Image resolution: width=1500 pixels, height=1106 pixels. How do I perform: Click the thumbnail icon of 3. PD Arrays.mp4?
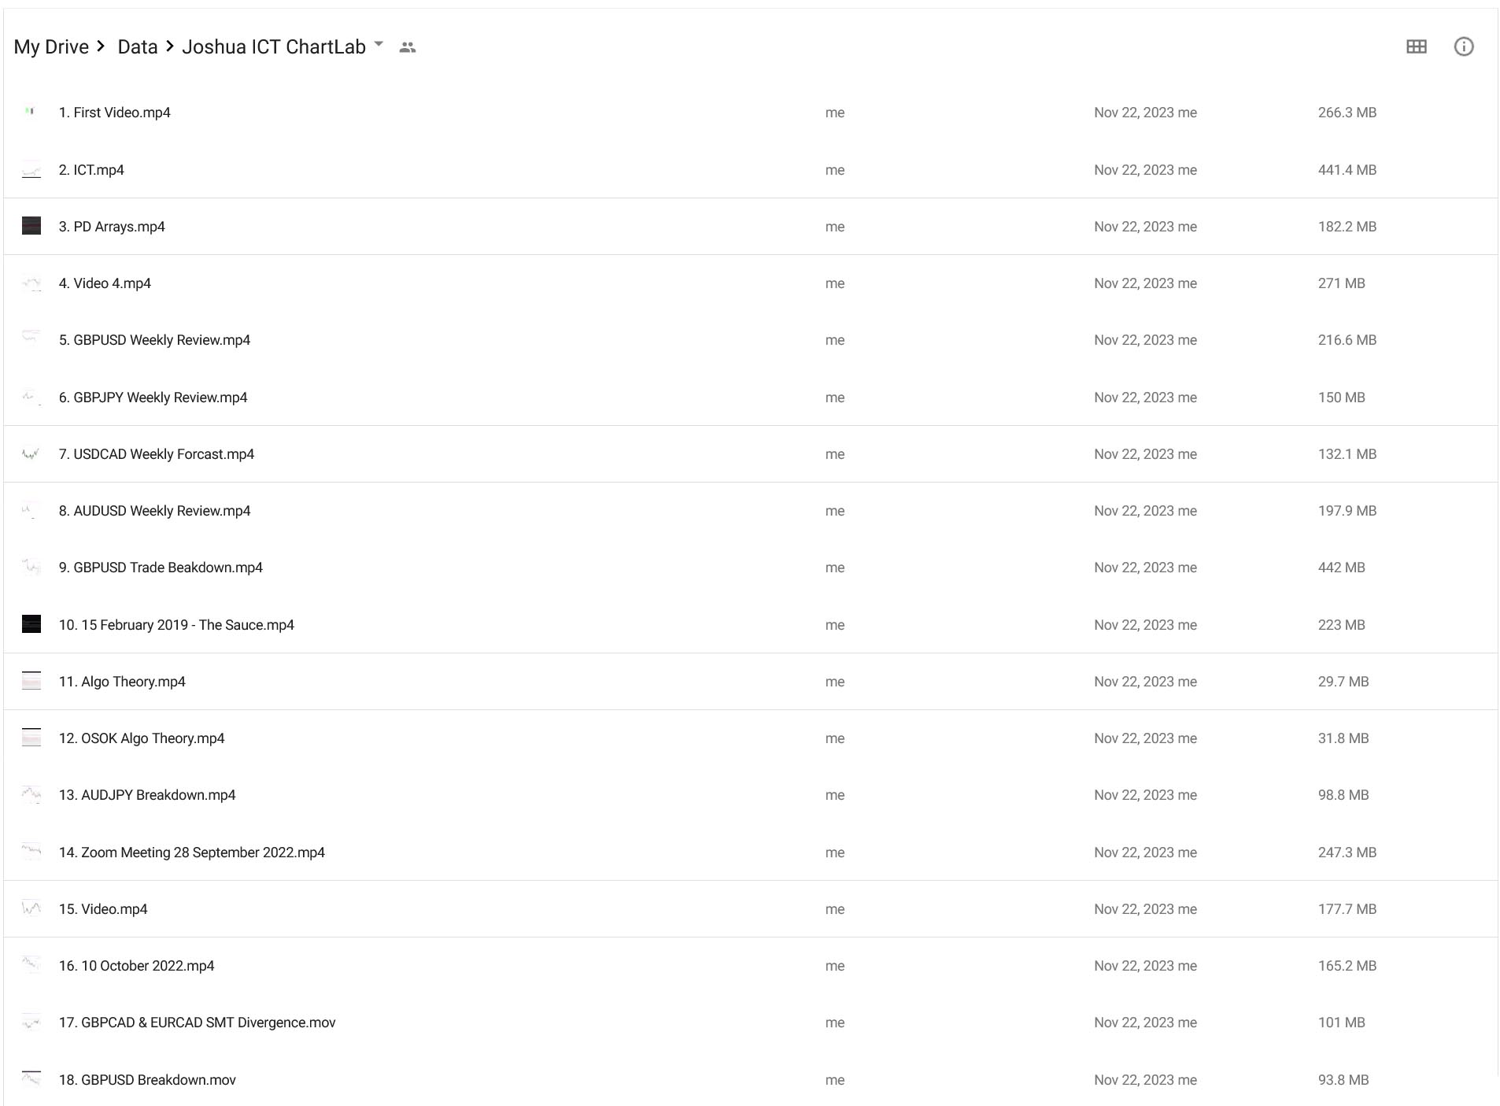[31, 226]
